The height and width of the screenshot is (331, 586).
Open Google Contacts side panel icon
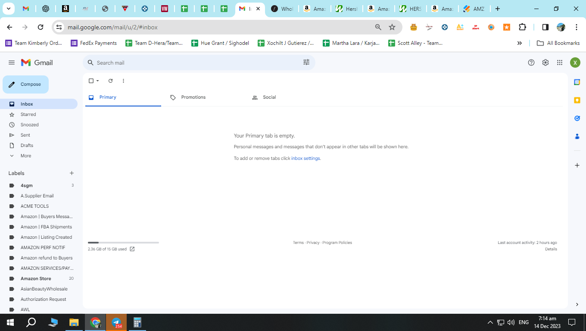coord(577,137)
